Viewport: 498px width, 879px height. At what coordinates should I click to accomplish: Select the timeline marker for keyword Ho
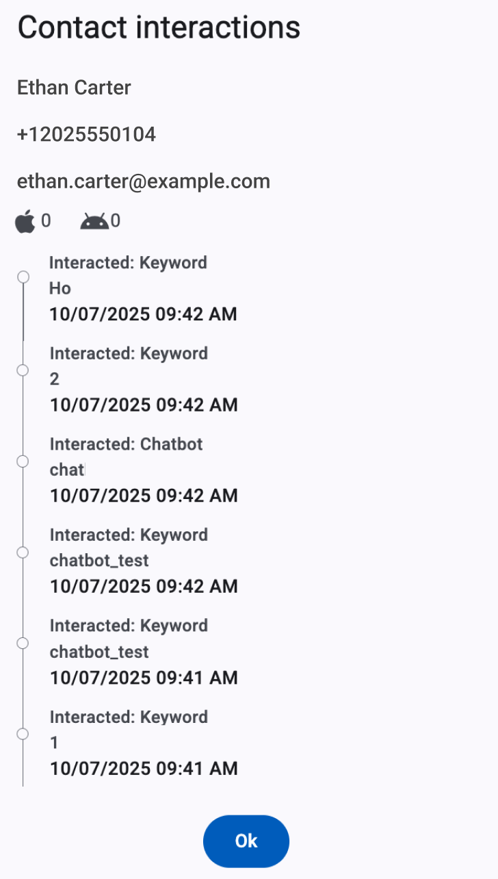(23, 277)
